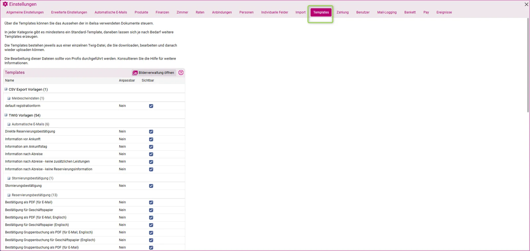The width and height of the screenshot is (530, 251).
Task: Go to the Import tab
Action: click(x=301, y=13)
